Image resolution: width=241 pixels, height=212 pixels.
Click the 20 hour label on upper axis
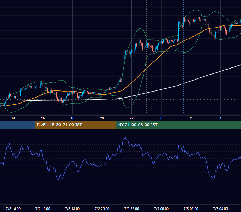[x=102, y=118]
